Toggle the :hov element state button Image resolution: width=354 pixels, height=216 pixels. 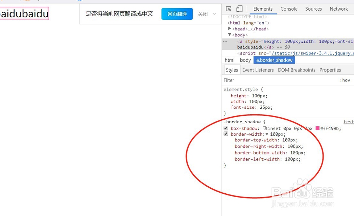coord(345,80)
